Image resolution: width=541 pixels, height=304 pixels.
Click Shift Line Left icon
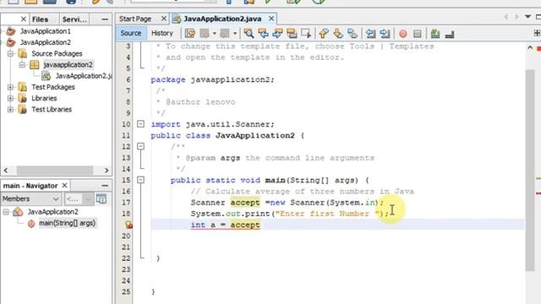(370, 34)
